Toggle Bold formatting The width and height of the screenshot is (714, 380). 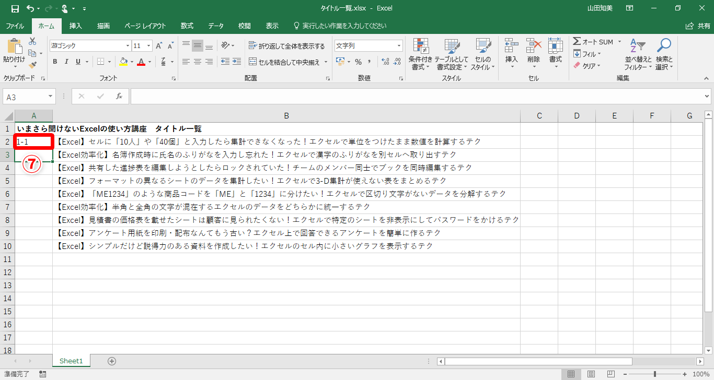(x=55, y=62)
